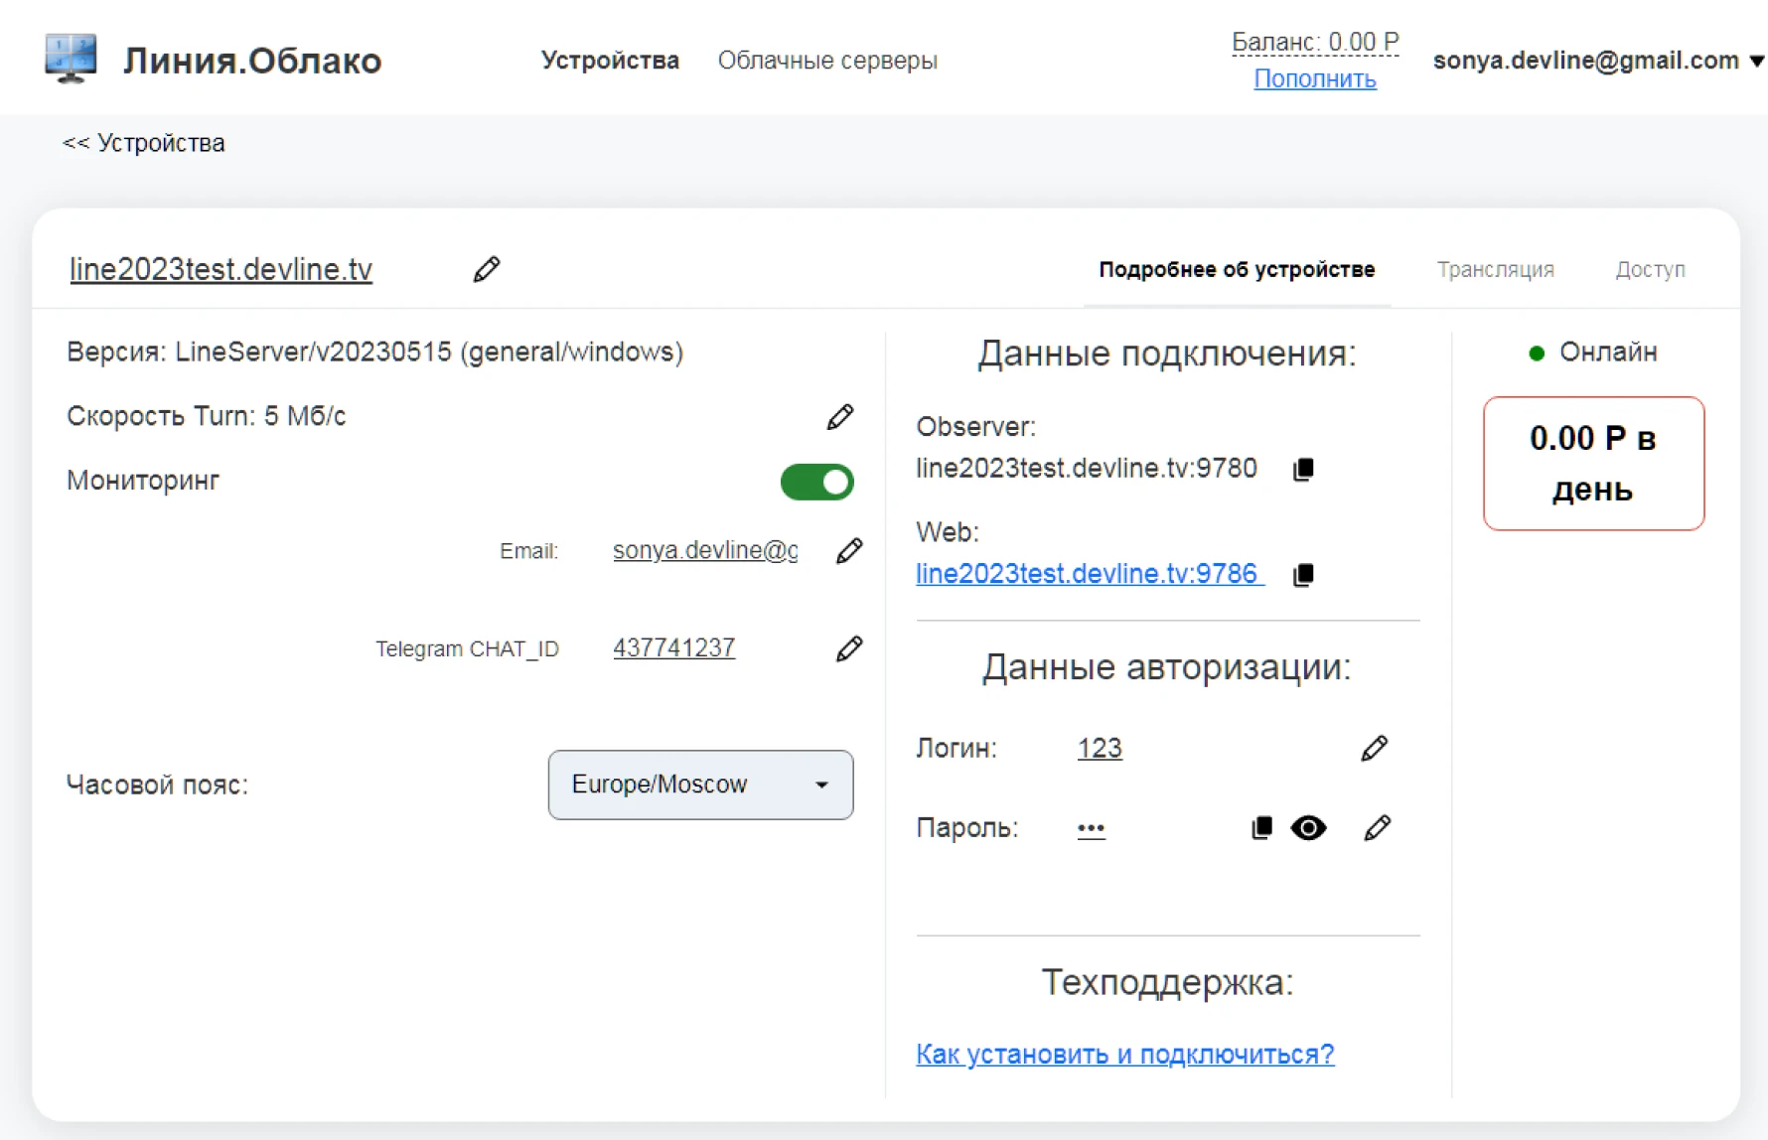Click pencil icon next to device name
Viewport: 1768px width, 1140px height.
click(x=486, y=269)
